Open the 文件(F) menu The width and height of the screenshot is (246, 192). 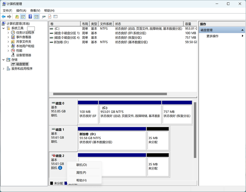pyautogui.click(x=7, y=10)
